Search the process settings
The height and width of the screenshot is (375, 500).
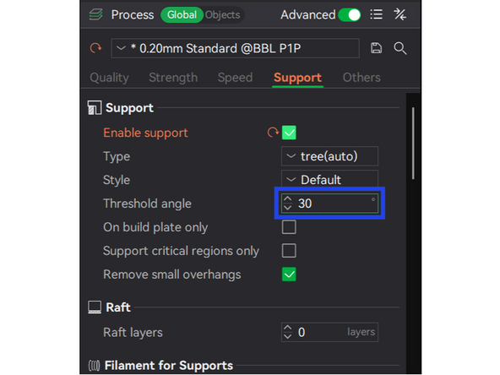pos(399,48)
